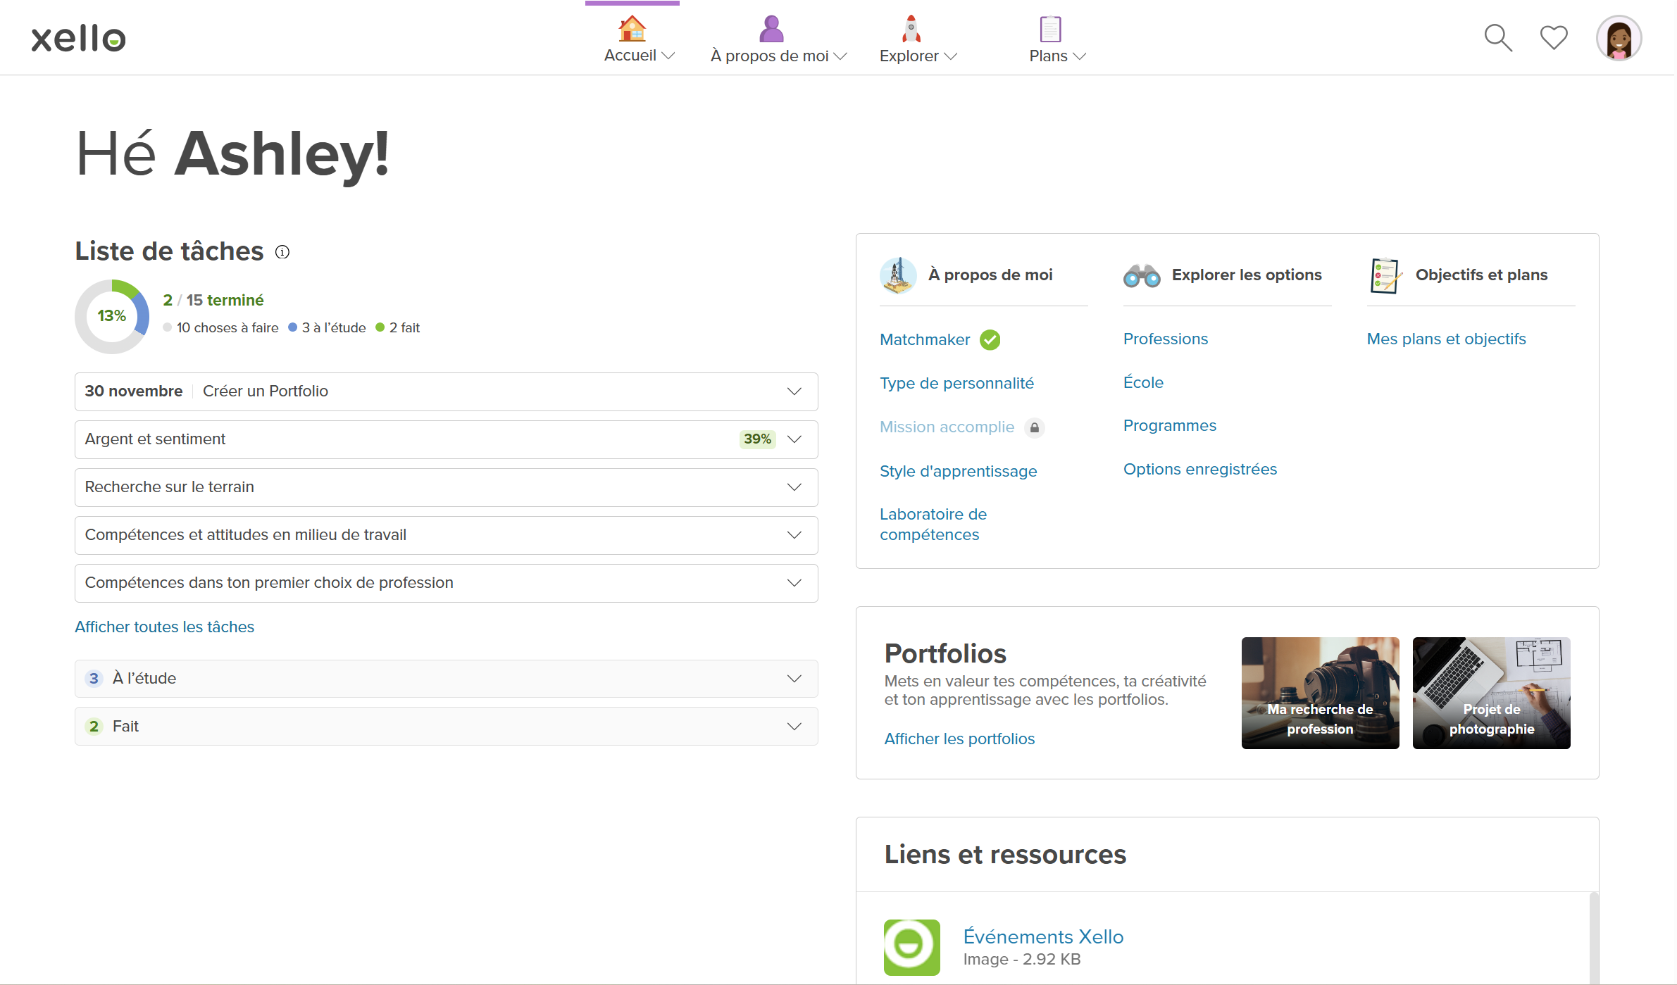Click the Plans clipboard icon

coord(1050,30)
